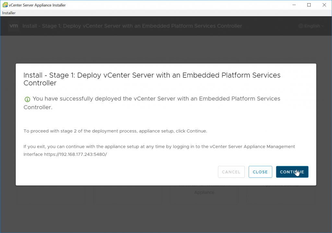This screenshot has height=233, width=332.
Task: Click the dialog title Install - Stage 1
Action: (152, 79)
